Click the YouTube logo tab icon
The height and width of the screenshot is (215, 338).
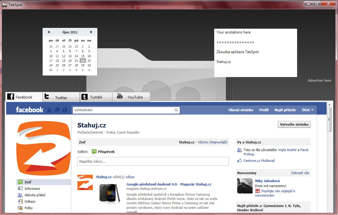click(120, 96)
